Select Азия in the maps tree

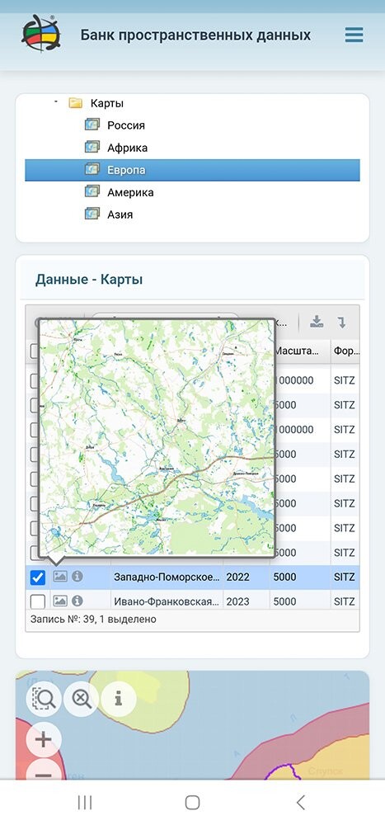tap(120, 214)
